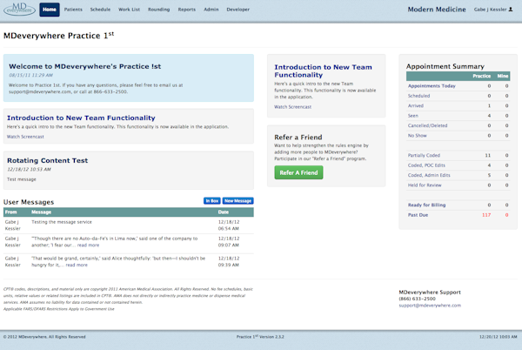Open the Developer menu
522x350 pixels.
coord(238,10)
